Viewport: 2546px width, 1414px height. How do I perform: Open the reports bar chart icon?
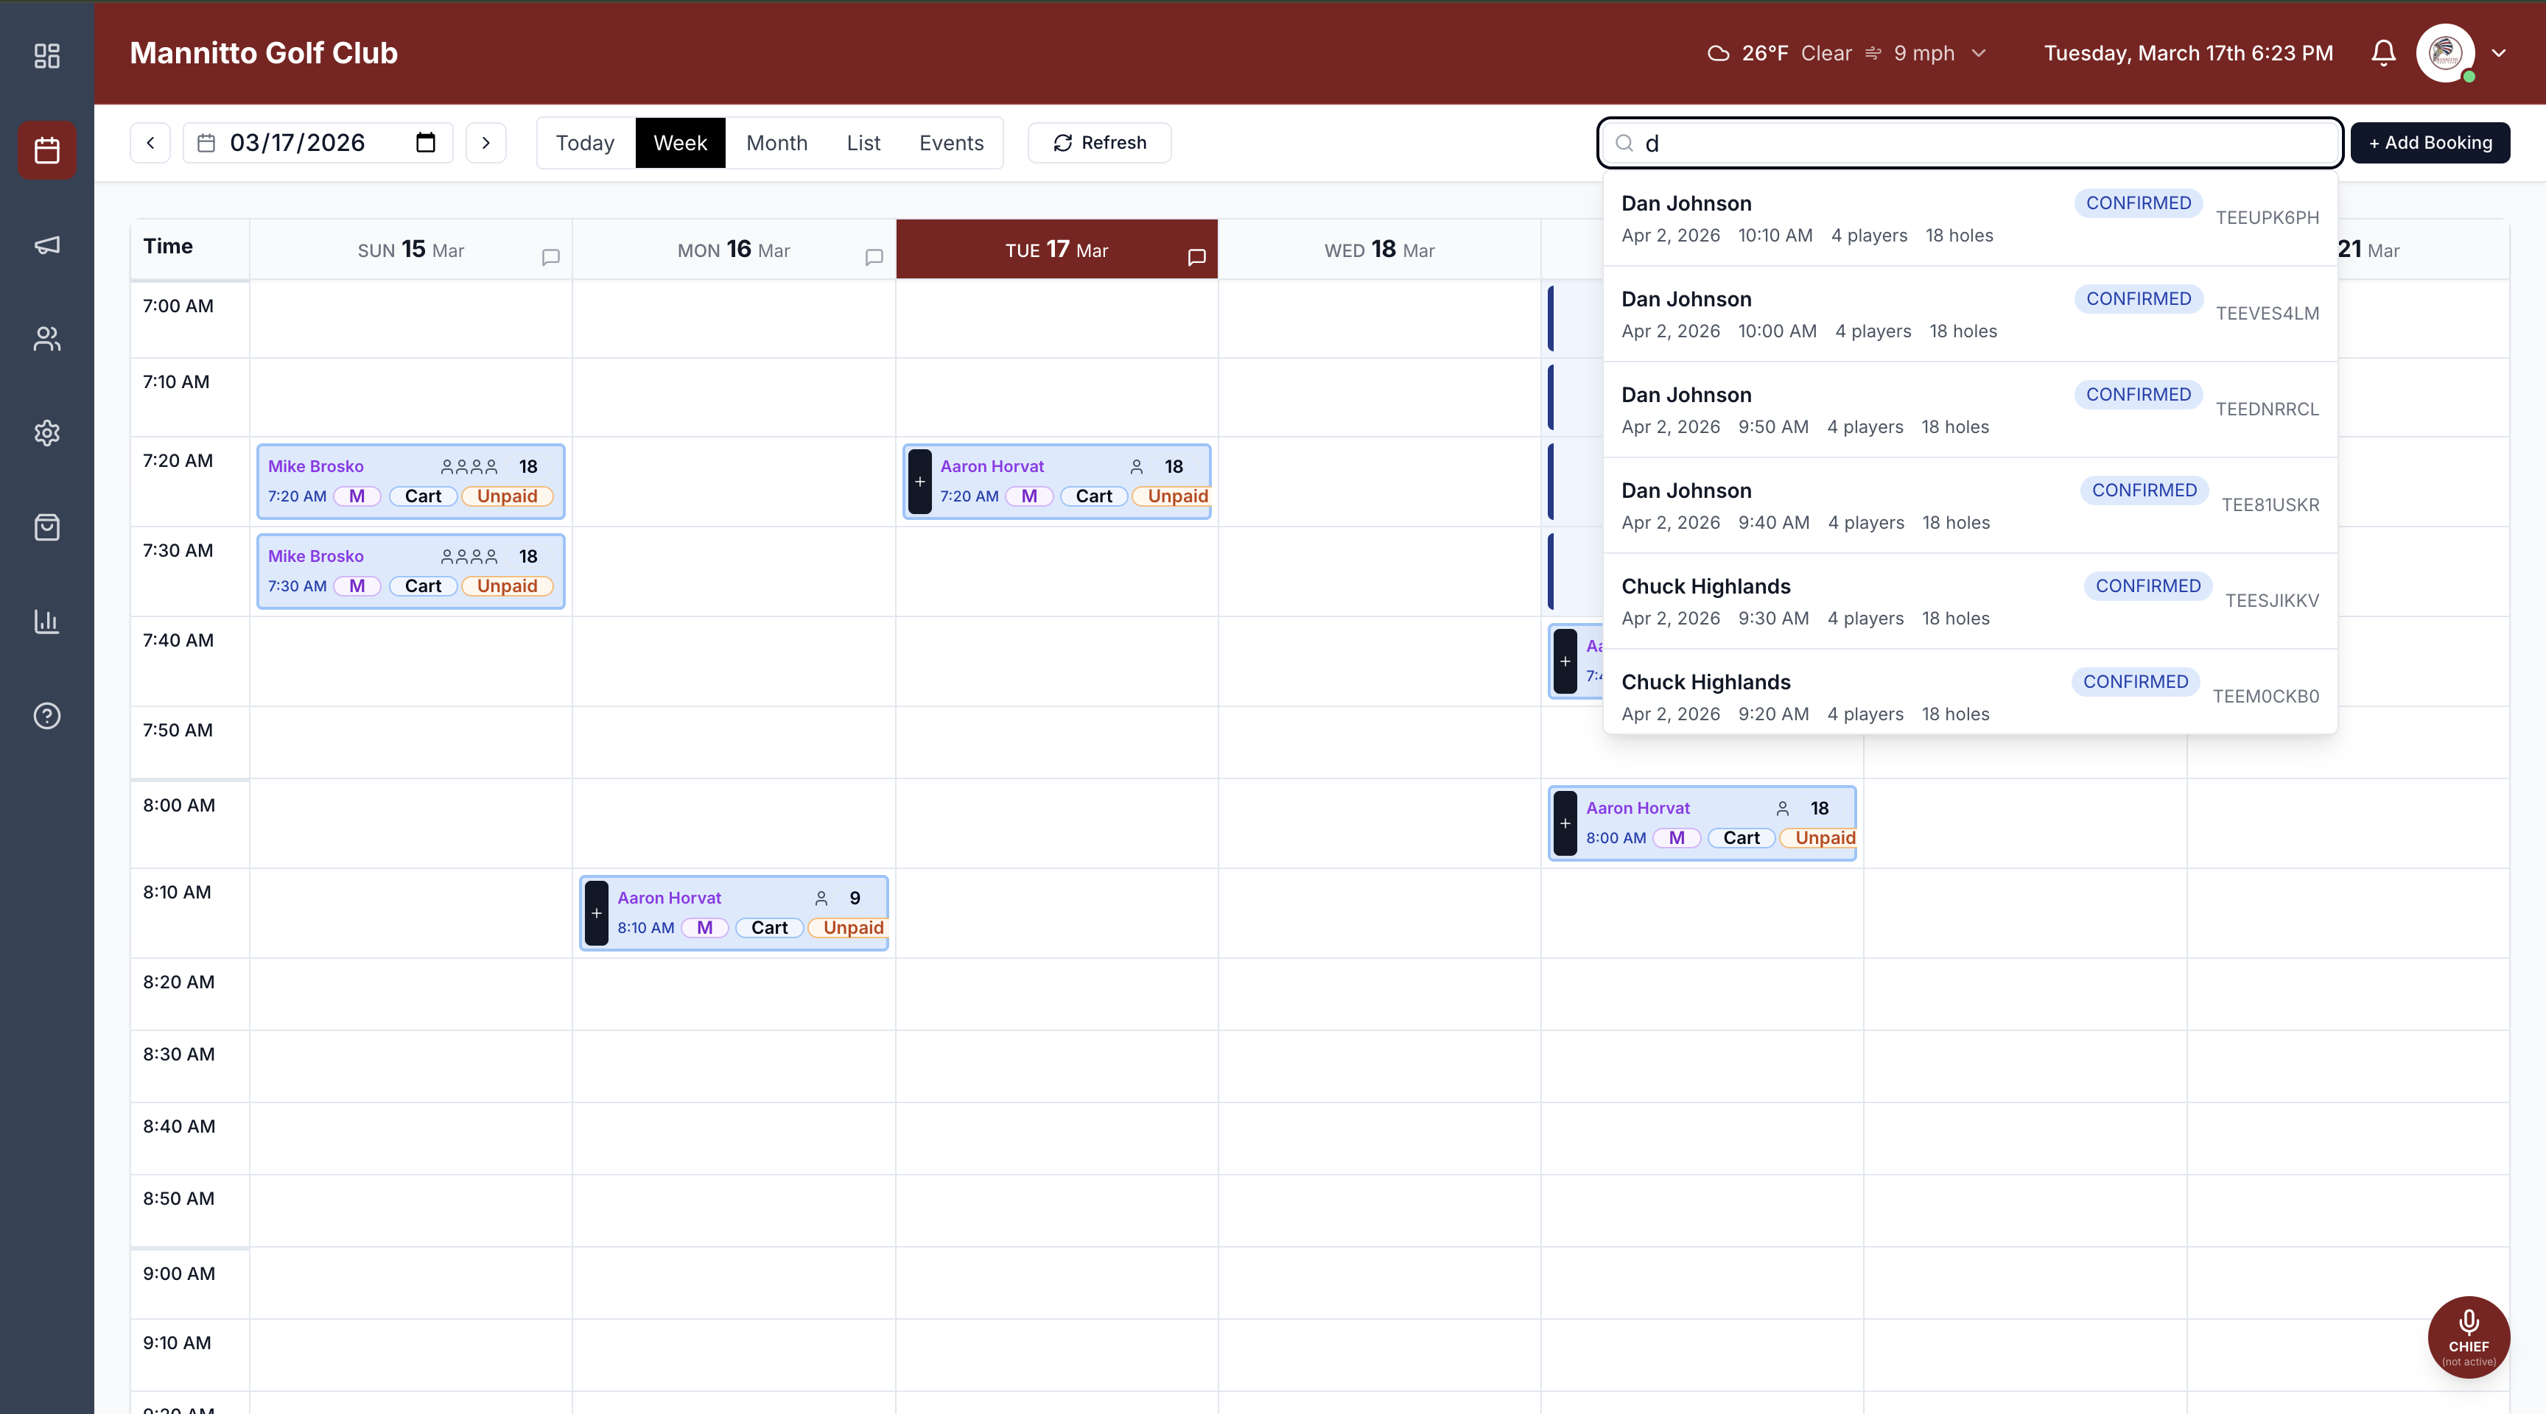tap(46, 622)
